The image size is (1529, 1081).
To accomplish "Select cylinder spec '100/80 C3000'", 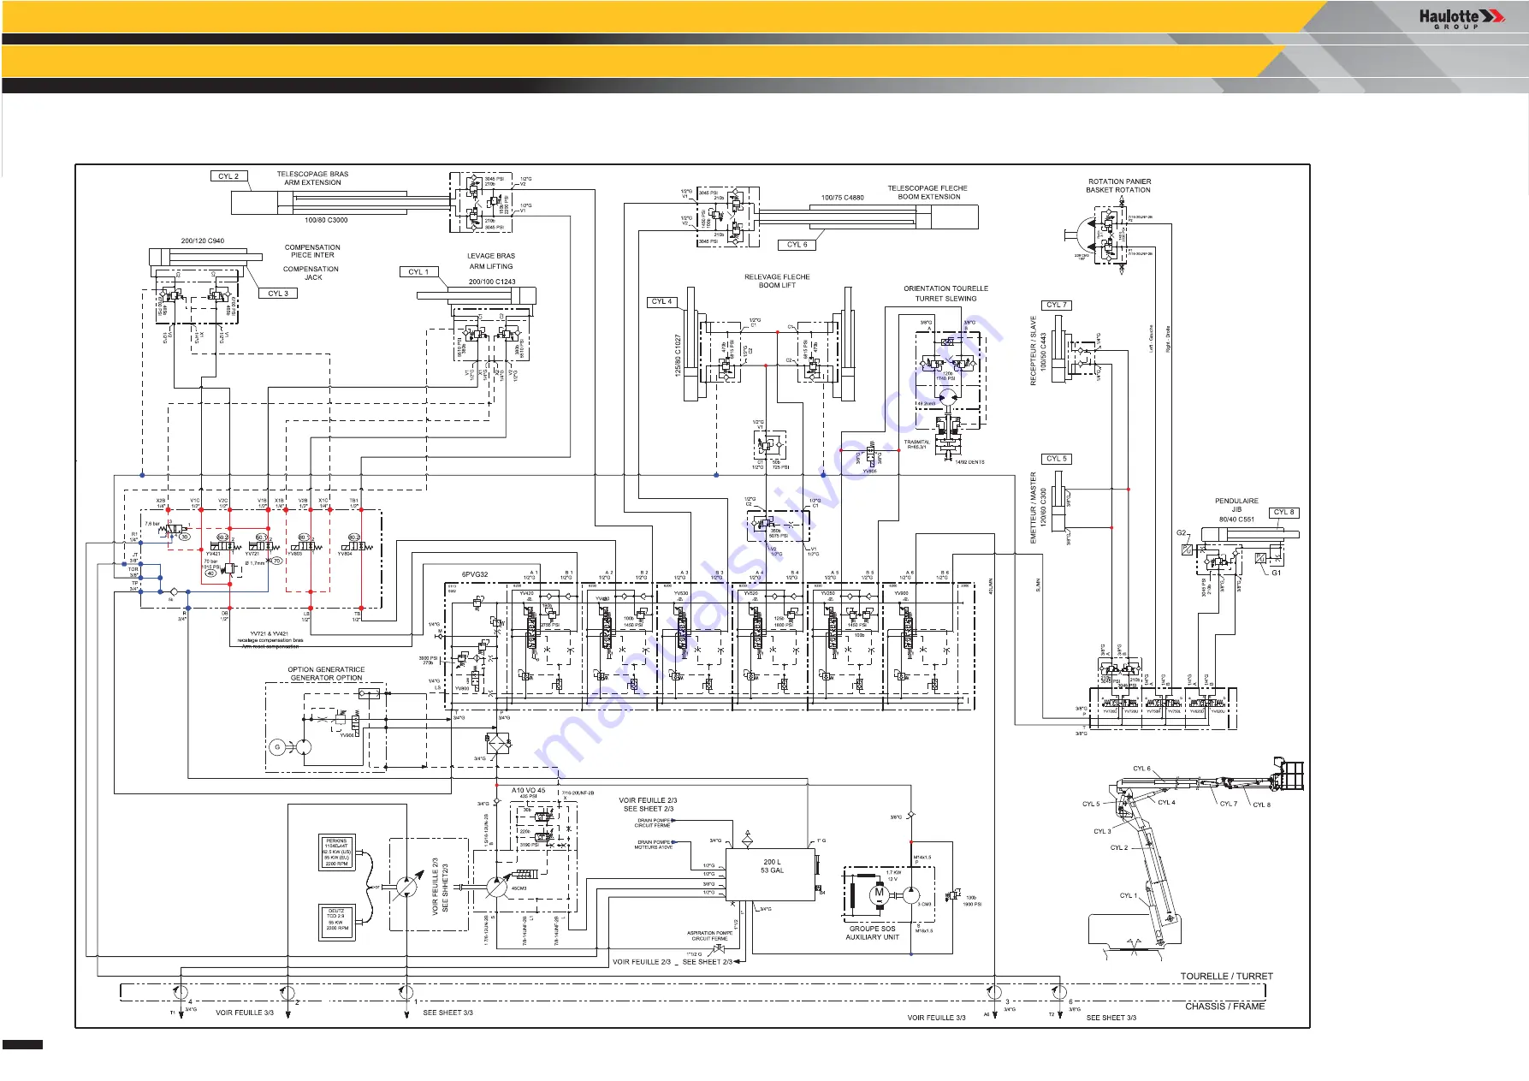I will click(x=326, y=220).
